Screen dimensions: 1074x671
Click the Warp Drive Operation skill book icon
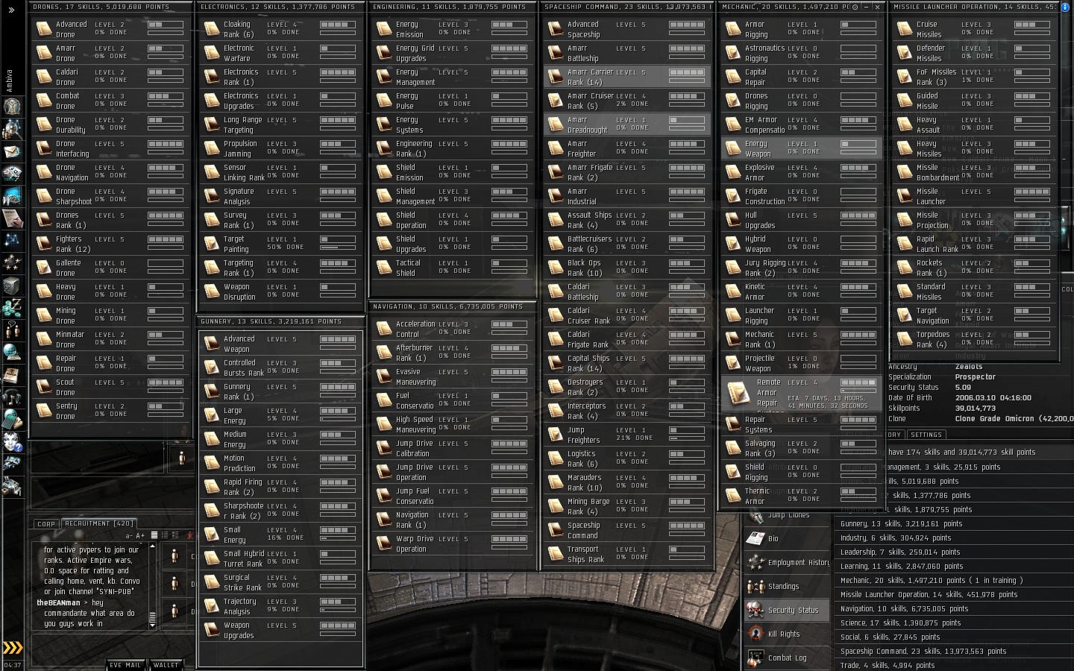[384, 544]
